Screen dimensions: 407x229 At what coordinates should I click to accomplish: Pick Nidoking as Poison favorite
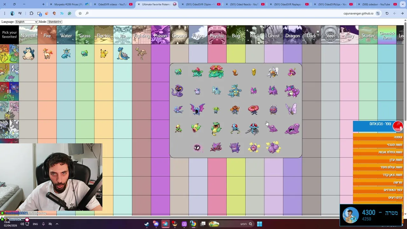click(x=292, y=91)
